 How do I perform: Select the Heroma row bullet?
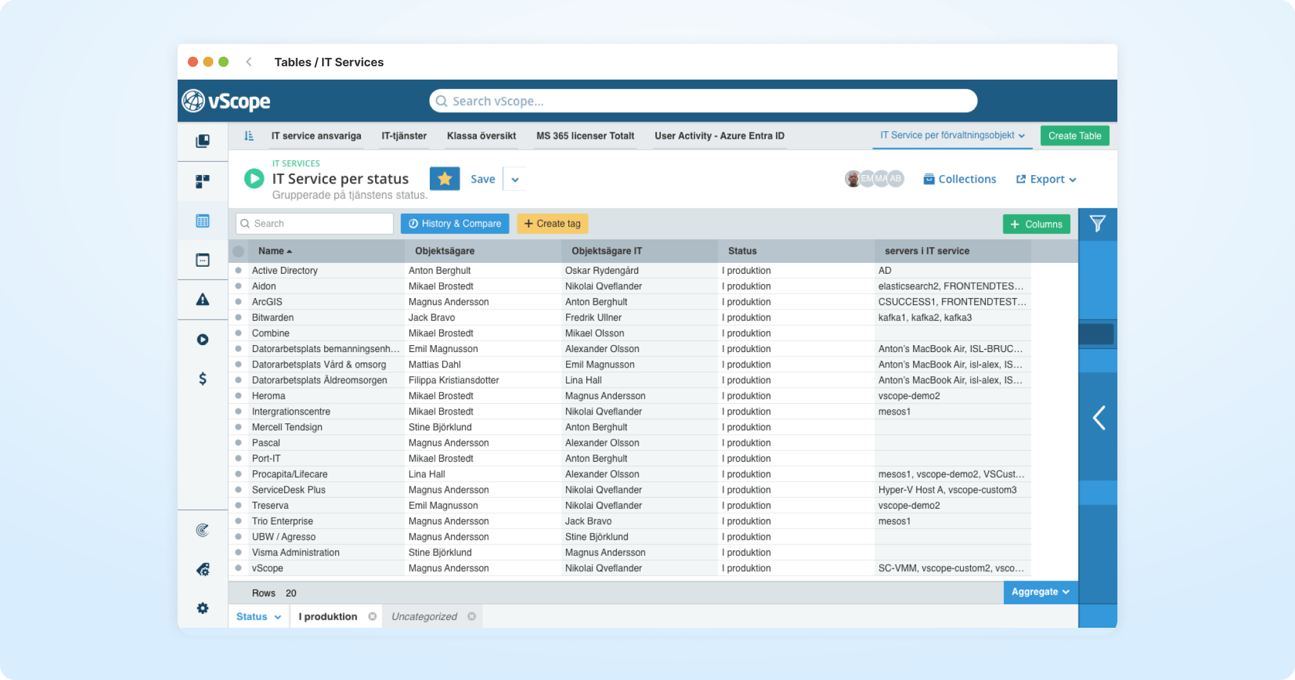tap(238, 395)
